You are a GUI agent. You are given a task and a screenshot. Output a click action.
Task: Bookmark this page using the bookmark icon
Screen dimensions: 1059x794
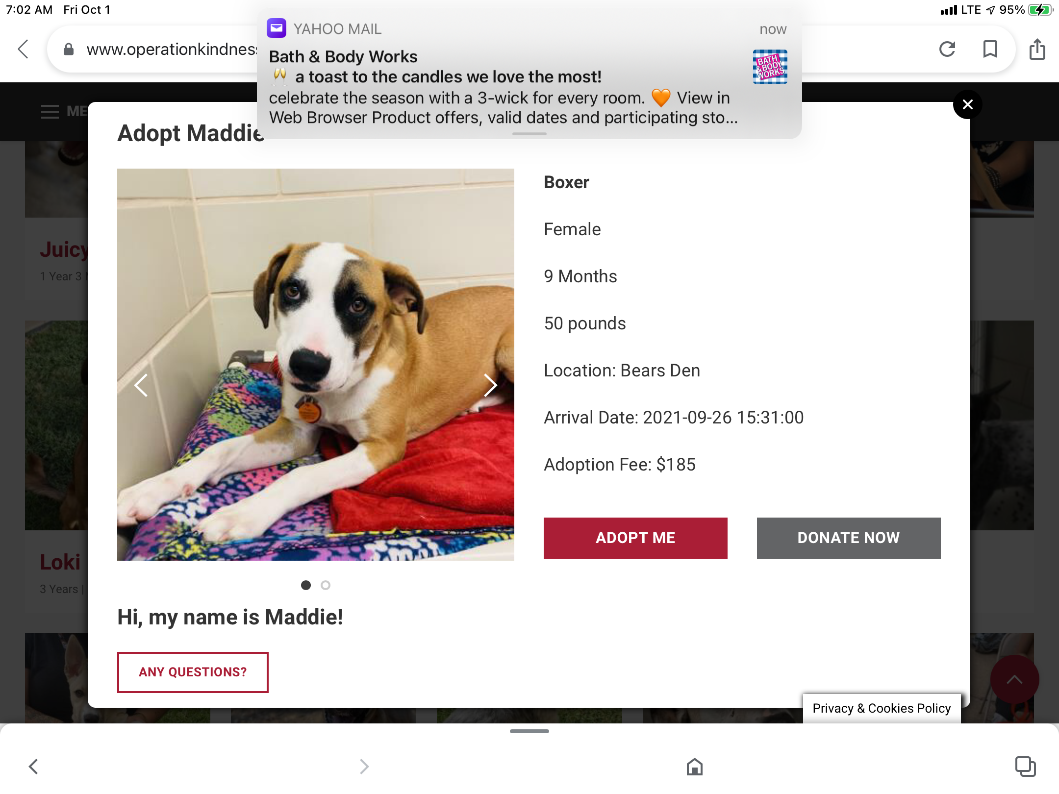[990, 49]
